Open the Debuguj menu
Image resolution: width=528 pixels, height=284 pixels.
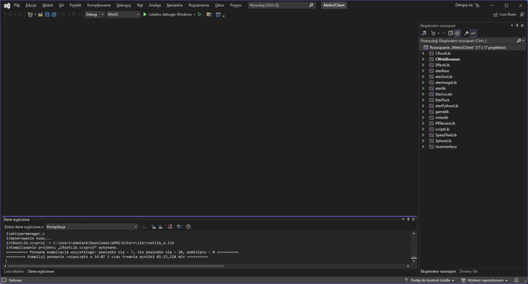click(124, 5)
